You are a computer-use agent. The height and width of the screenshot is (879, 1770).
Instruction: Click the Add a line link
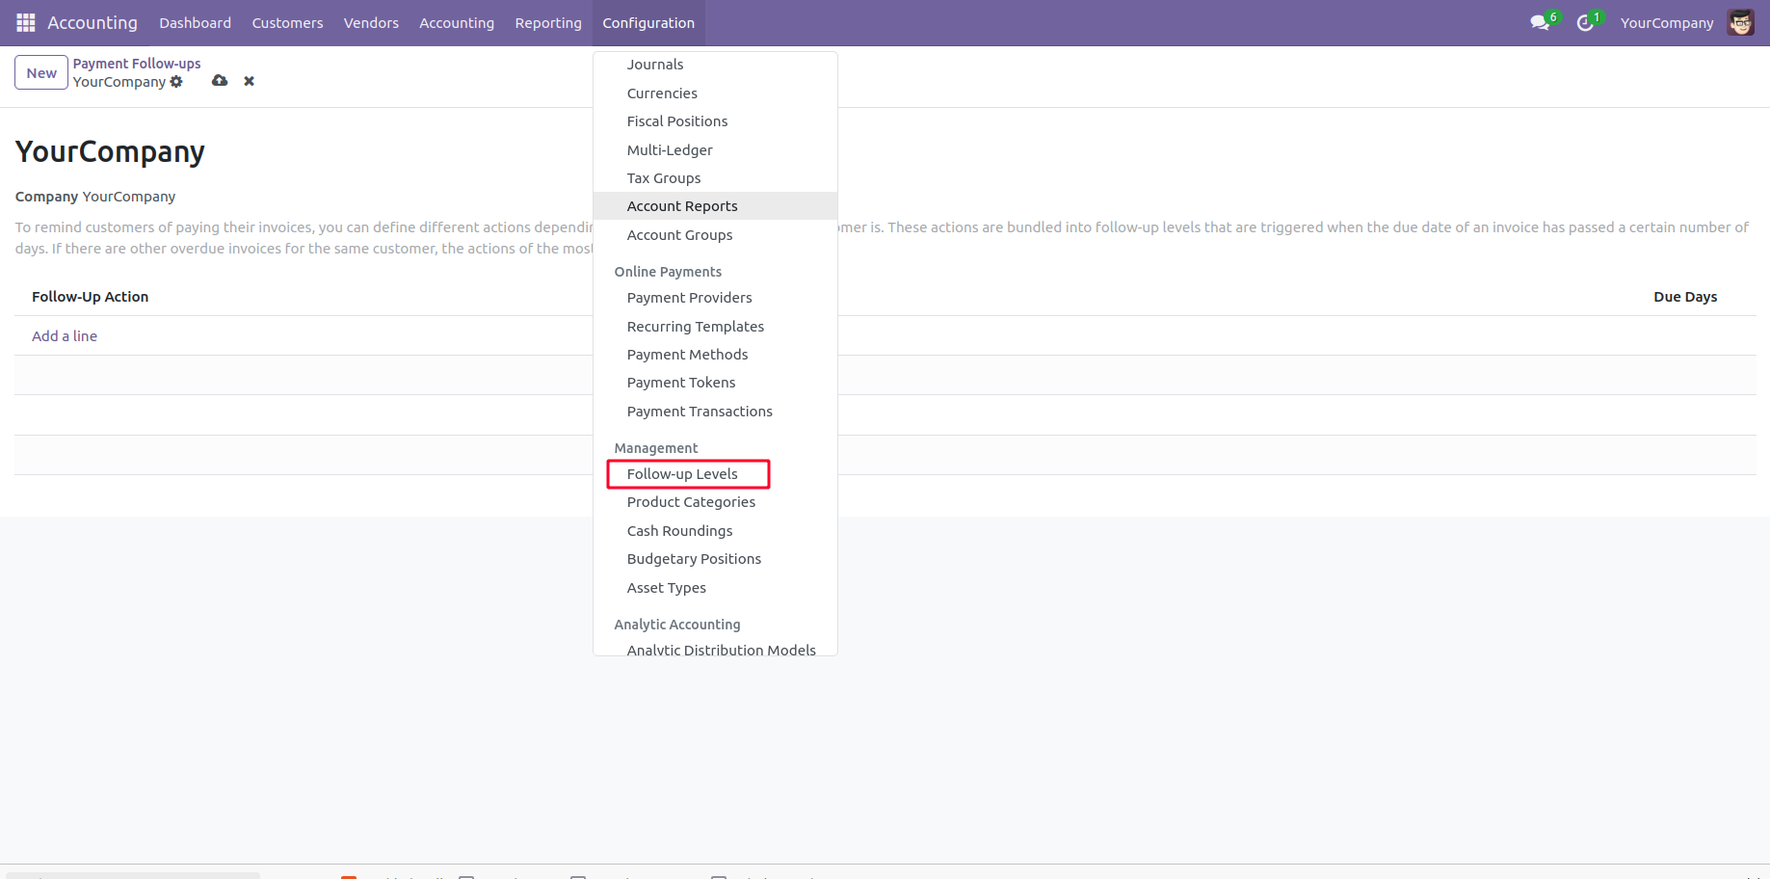click(x=65, y=336)
